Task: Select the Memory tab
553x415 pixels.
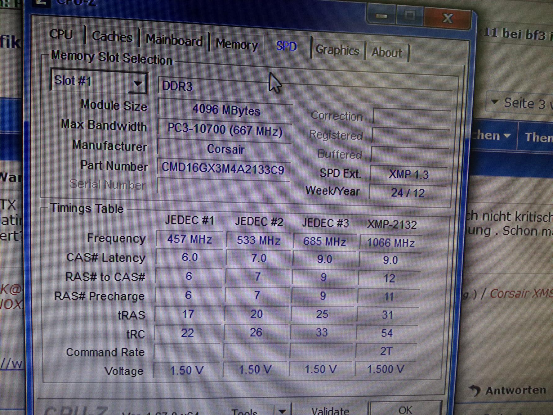Action: 237,44
